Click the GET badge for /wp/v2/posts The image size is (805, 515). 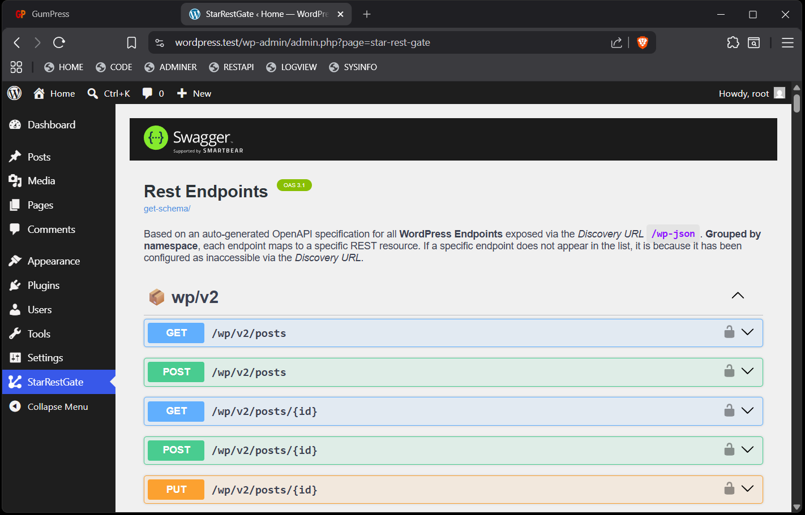tap(176, 333)
